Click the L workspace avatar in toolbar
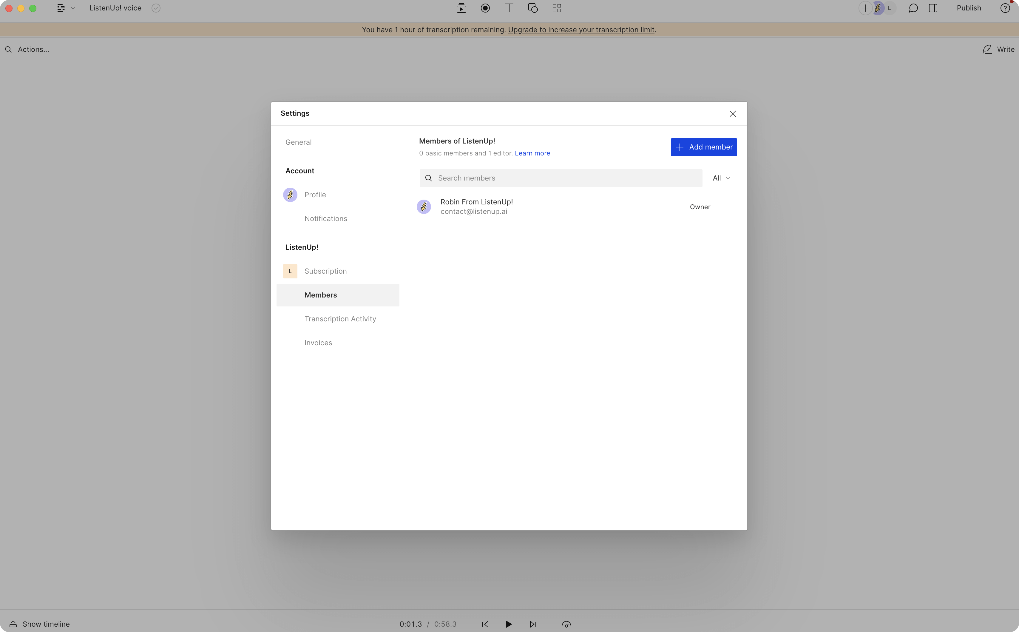Viewport: 1019px width, 632px height. (x=890, y=8)
